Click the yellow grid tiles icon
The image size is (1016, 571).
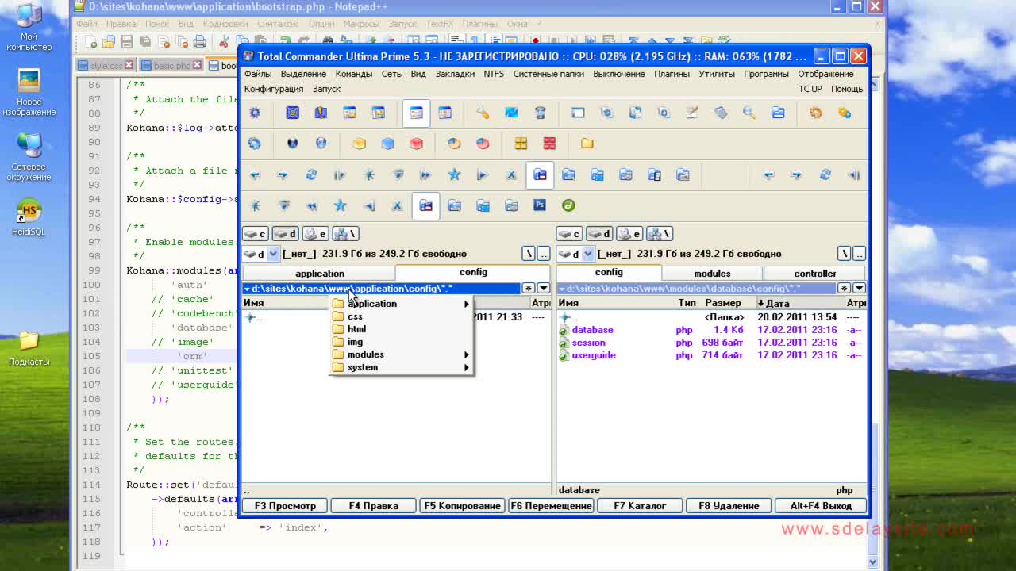(x=521, y=144)
